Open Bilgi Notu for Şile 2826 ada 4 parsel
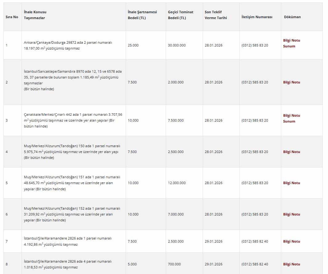The height and width of the screenshot is (274, 328). click(x=291, y=264)
